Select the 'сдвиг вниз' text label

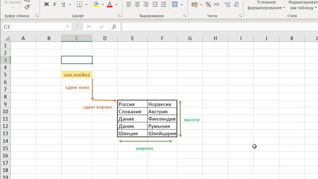78,88
